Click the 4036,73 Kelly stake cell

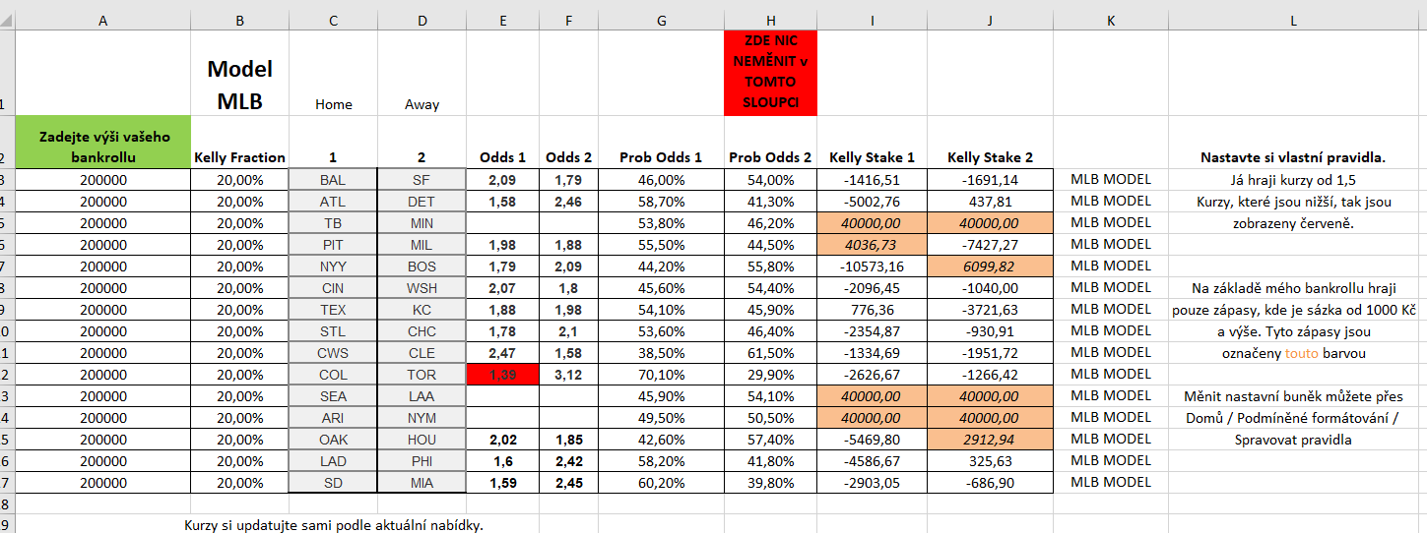[873, 245]
